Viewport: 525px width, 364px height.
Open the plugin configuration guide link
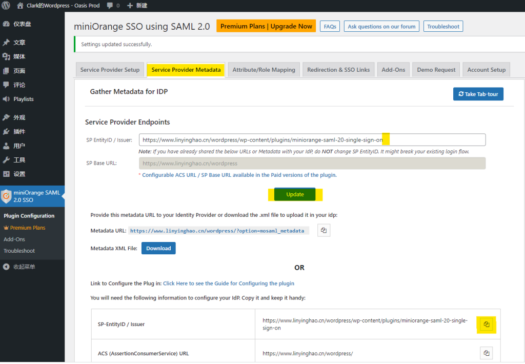pyautogui.click(x=228, y=284)
